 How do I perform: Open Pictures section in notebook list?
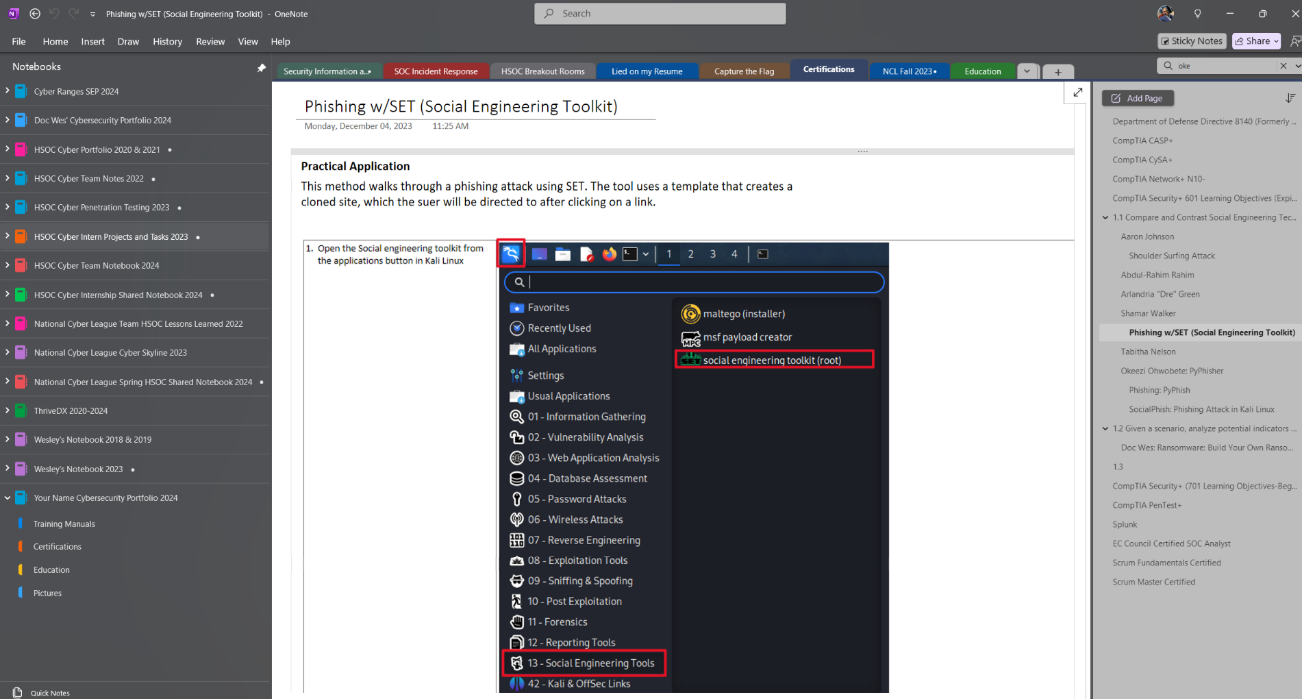pyautogui.click(x=47, y=593)
